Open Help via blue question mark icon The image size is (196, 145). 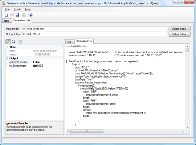point(31,15)
